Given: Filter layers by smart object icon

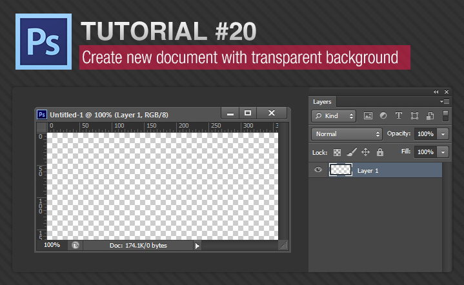Looking at the screenshot, I should point(429,116).
